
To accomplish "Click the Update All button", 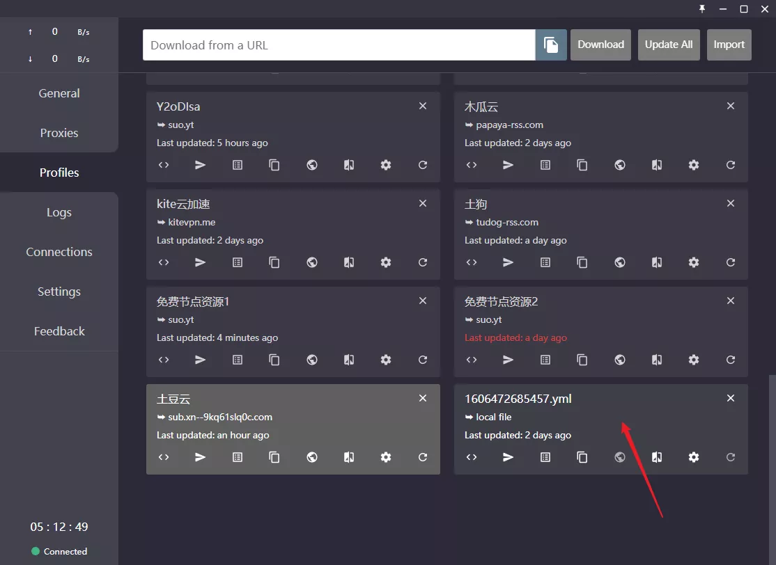I will coord(669,45).
